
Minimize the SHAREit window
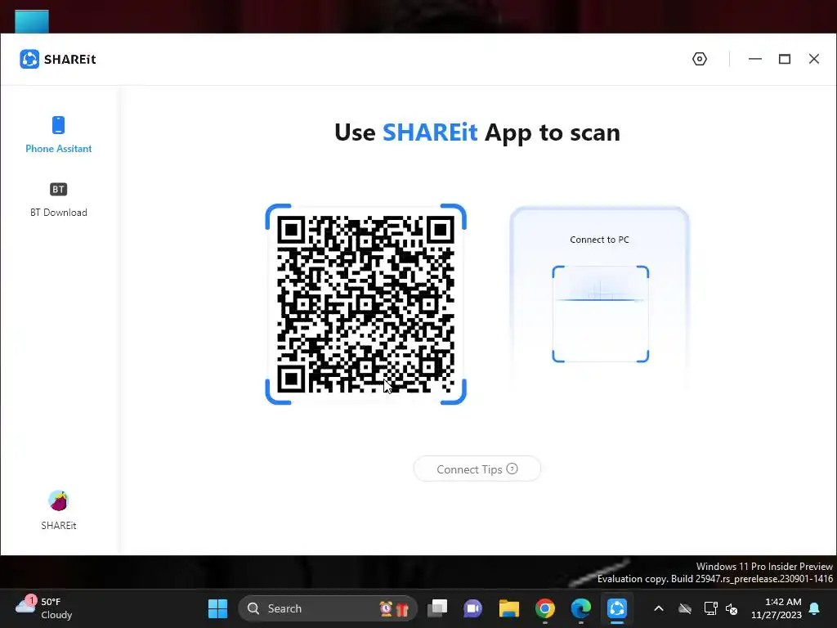coord(754,59)
